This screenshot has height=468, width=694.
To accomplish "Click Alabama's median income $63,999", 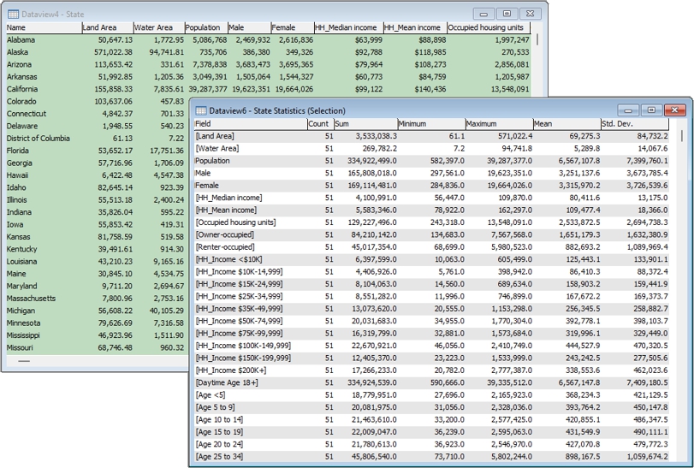I will [x=368, y=40].
